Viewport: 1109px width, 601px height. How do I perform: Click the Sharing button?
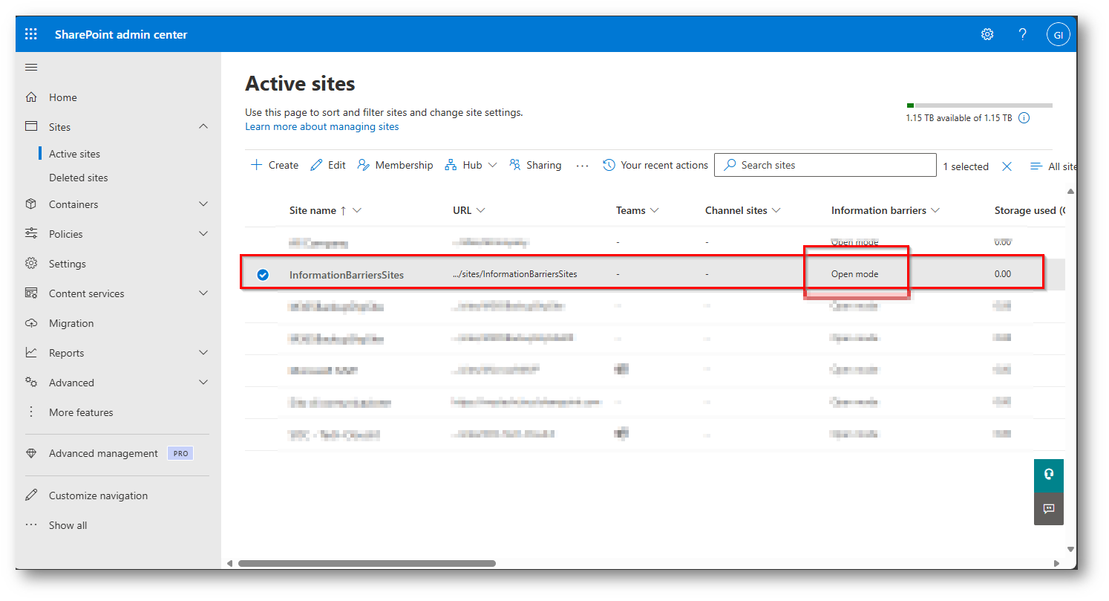tap(535, 165)
